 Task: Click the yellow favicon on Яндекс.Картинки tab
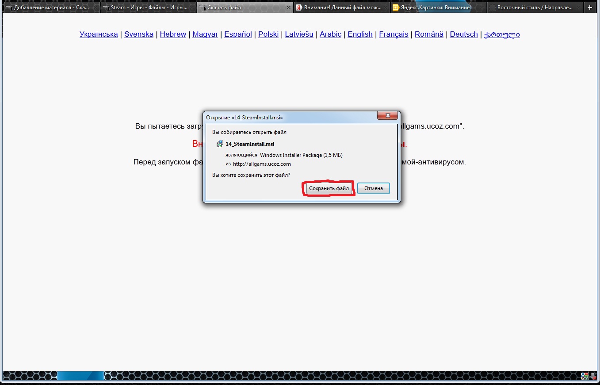pyautogui.click(x=396, y=8)
